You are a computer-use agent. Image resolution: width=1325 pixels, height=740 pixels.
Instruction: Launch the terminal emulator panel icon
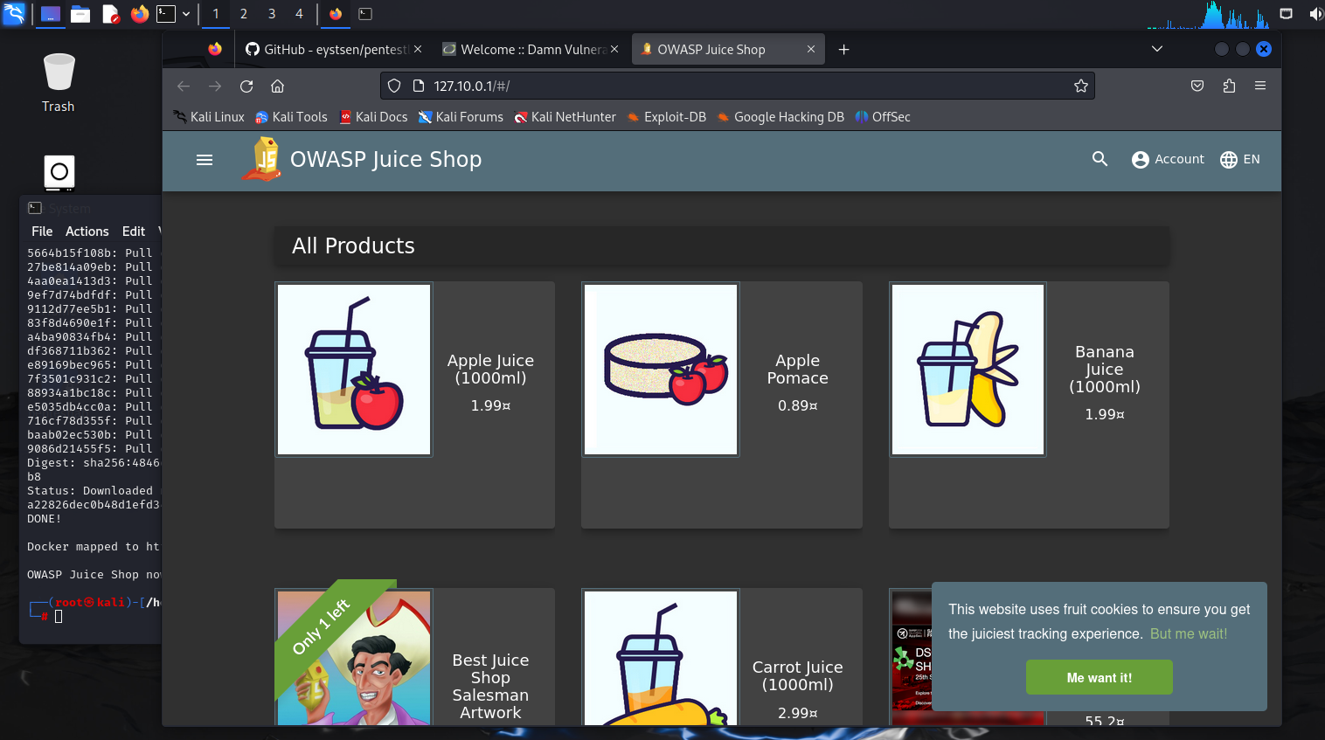[x=166, y=14]
